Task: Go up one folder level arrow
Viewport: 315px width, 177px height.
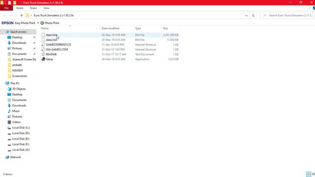Action: (22, 15)
